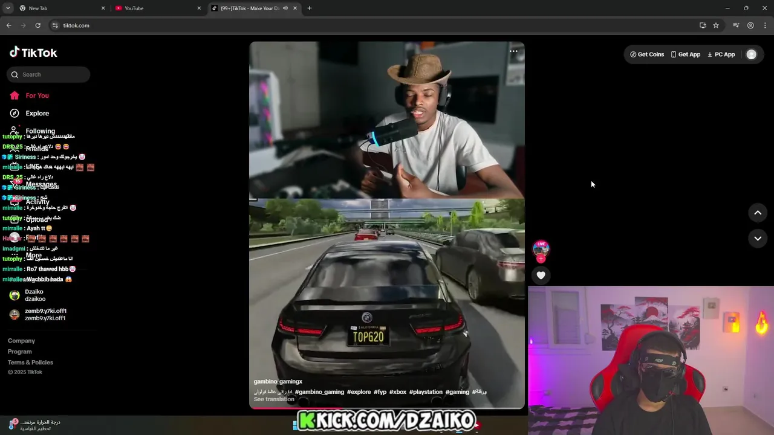Image resolution: width=774 pixels, height=435 pixels.
Task: Click the site information icon
Action: [55, 25]
